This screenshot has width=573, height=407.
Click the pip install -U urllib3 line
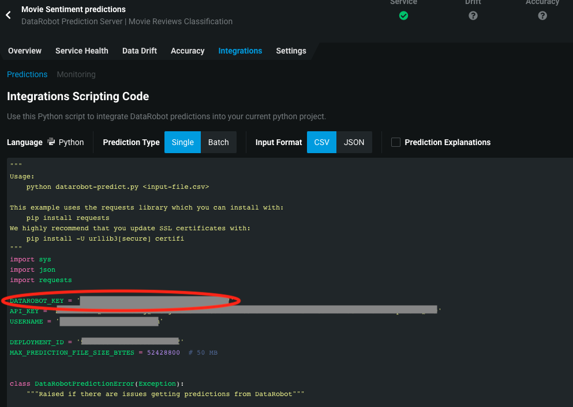pos(105,238)
